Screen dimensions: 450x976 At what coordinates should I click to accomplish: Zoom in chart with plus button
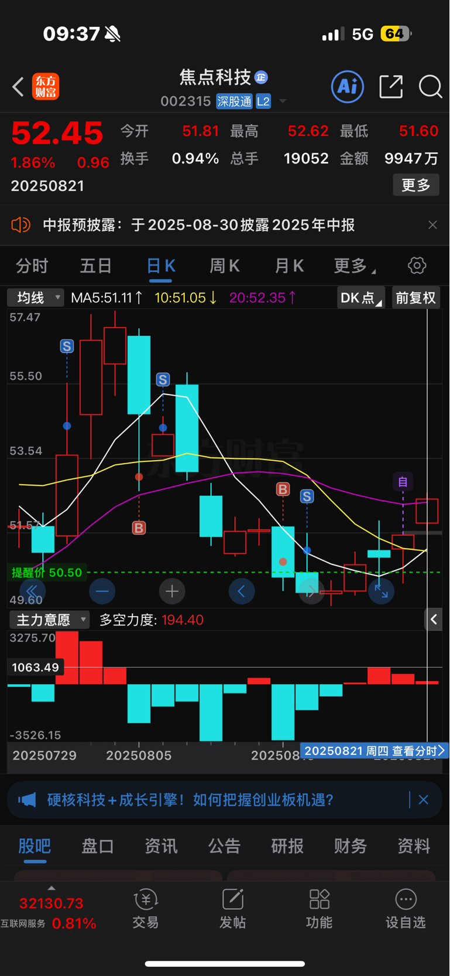[171, 591]
